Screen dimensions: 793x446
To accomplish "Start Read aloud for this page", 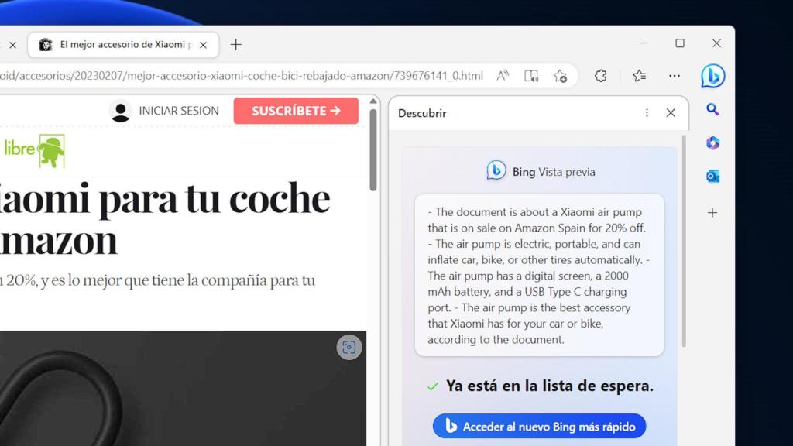I will [503, 76].
